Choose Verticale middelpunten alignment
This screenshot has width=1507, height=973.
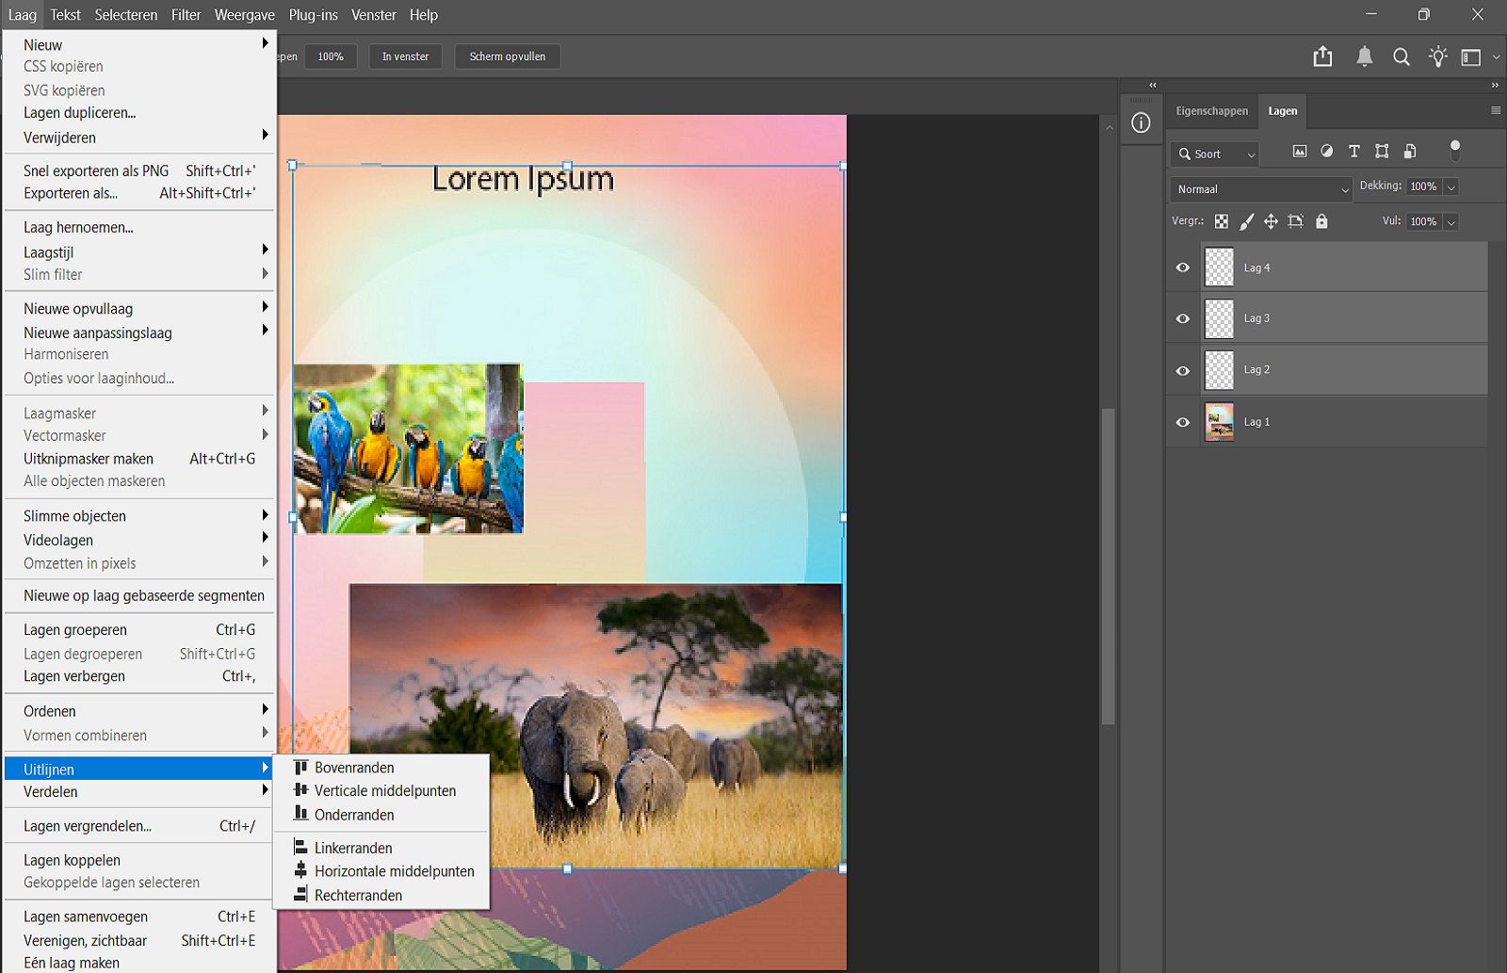click(x=385, y=790)
